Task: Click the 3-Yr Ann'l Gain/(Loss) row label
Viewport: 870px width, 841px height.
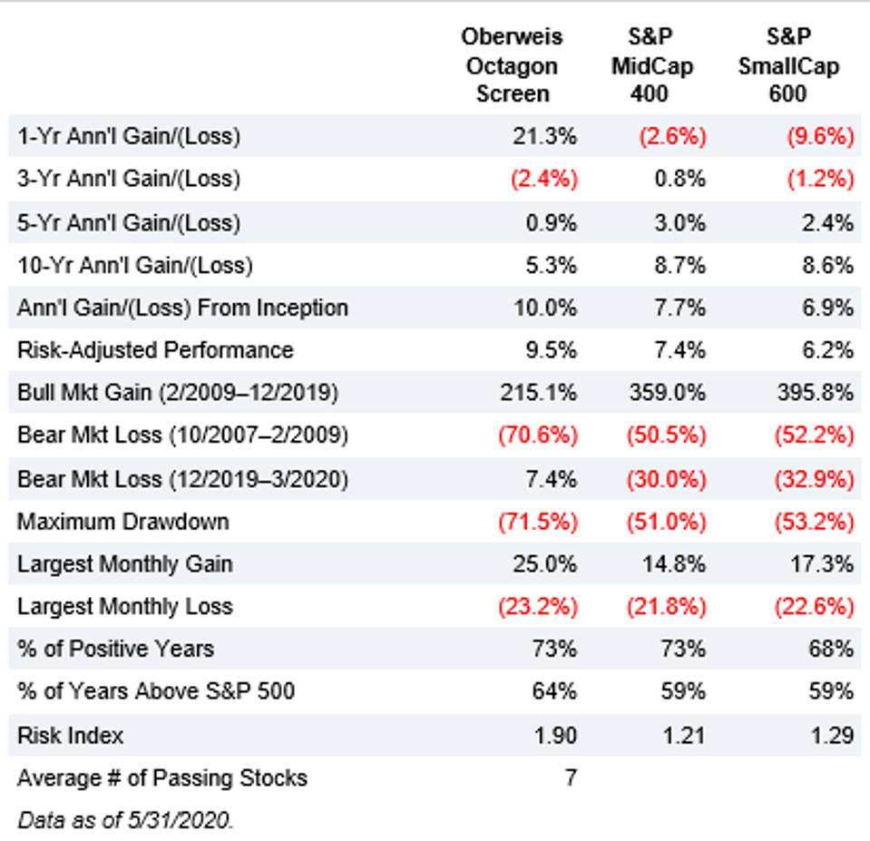Action: (x=129, y=180)
